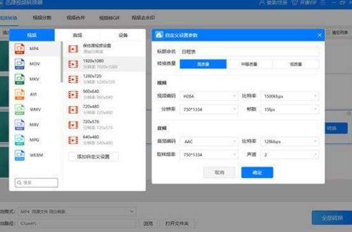Click the film icon beside 720x480

73,110
